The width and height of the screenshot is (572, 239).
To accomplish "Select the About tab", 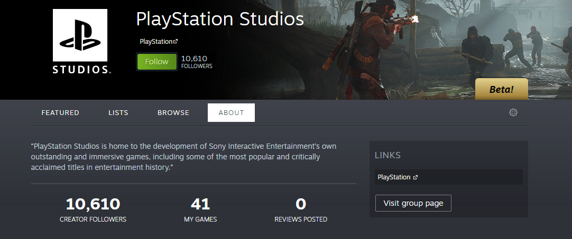I will click(x=231, y=113).
